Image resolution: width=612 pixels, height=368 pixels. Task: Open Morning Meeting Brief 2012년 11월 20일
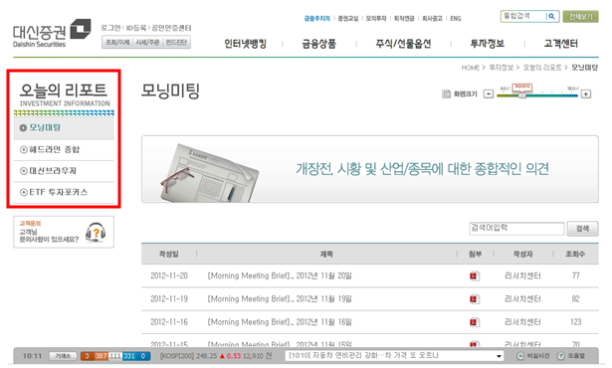280,276
